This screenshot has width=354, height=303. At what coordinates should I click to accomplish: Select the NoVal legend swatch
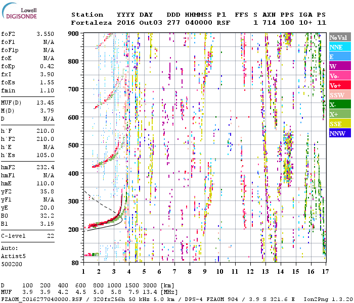click(x=340, y=37)
